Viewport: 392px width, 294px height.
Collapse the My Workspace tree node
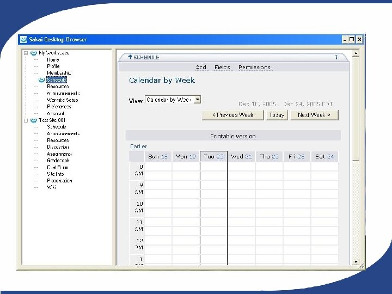(26, 53)
